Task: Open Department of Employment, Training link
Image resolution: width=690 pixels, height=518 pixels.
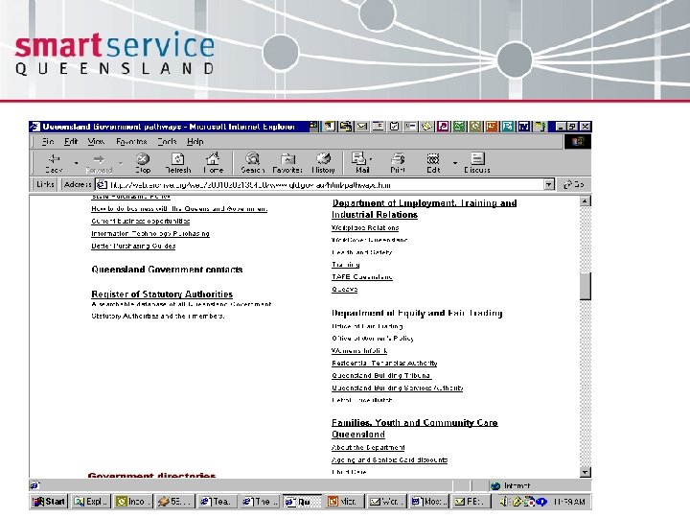Action: click(424, 209)
